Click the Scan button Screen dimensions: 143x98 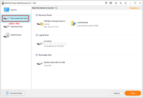[133, 93]
